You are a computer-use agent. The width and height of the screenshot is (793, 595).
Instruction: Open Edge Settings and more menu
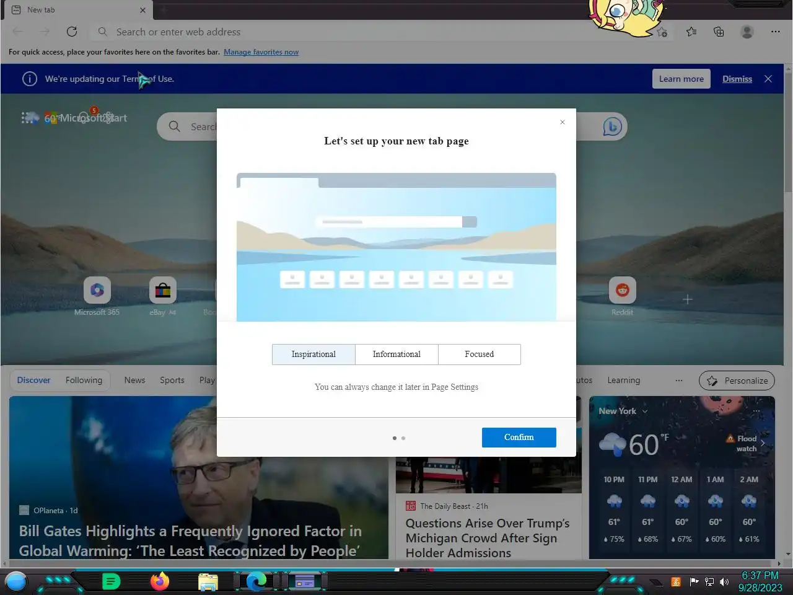tap(775, 32)
